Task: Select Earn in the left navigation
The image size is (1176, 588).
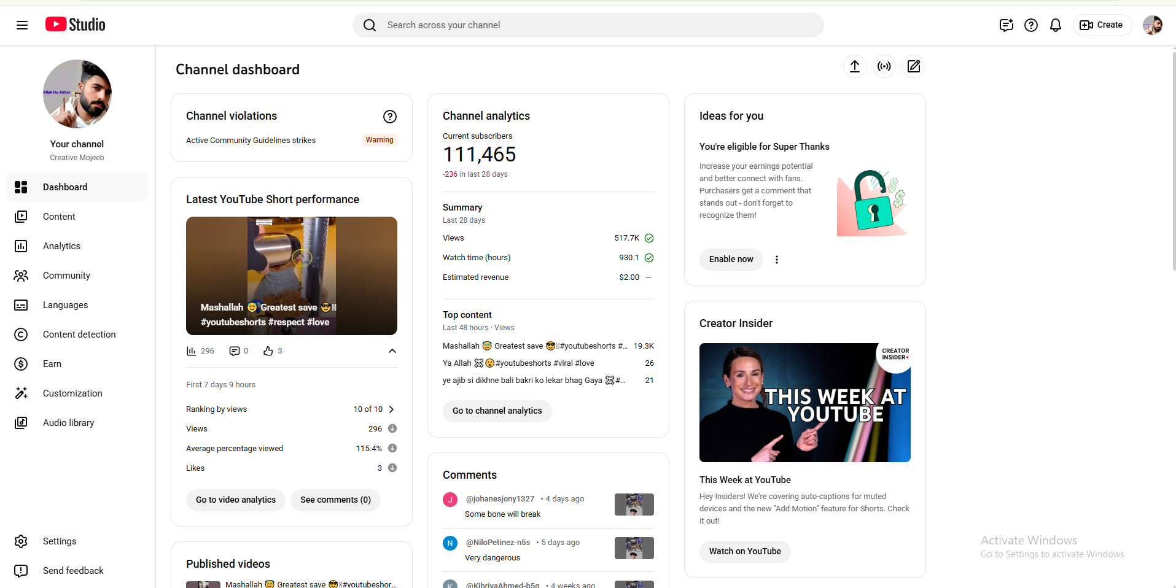Action: coord(52,364)
